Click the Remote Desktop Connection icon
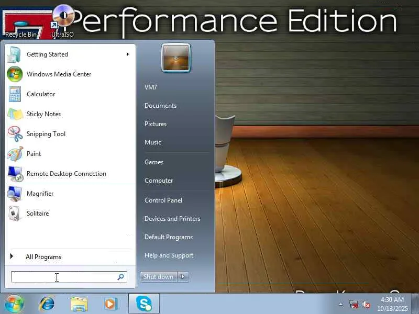 [x=15, y=174]
